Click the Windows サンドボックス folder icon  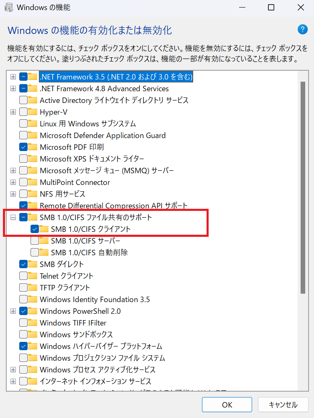[33, 335]
